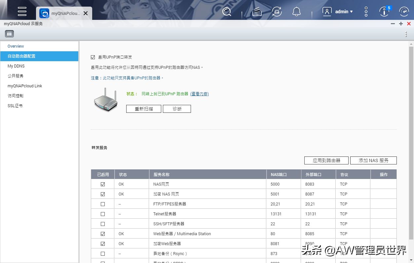Click the 服务名称 column header

coord(208,174)
